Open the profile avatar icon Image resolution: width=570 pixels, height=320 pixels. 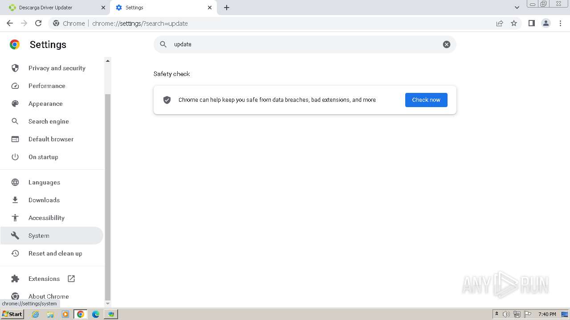pos(546,23)
